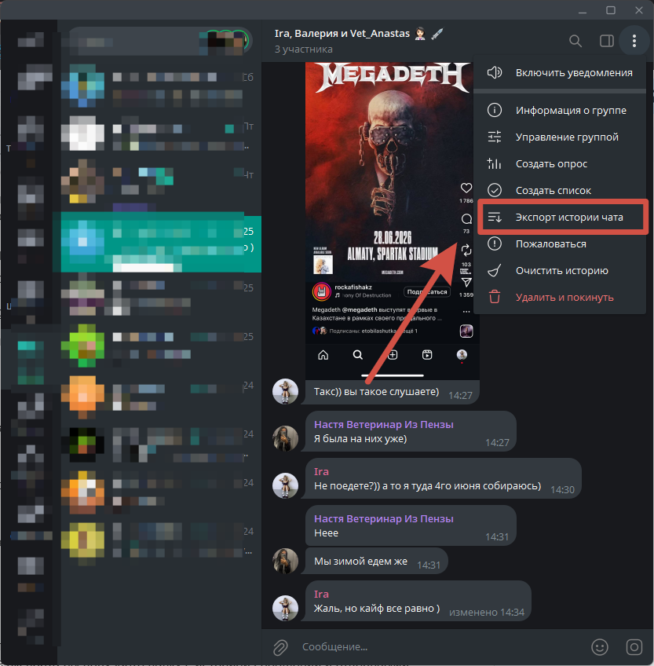This screenshot has height=666, width=654.
Task: Maximize the Telegram window
Action: [611, 10]
